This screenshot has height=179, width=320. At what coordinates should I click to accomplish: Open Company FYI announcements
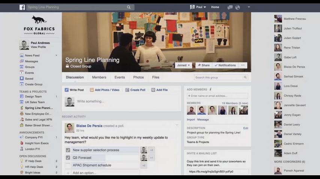(33, 137)
